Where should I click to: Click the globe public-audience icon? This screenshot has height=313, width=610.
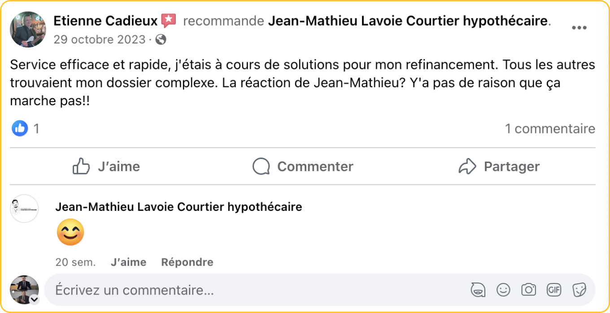[x=161, y=40]
